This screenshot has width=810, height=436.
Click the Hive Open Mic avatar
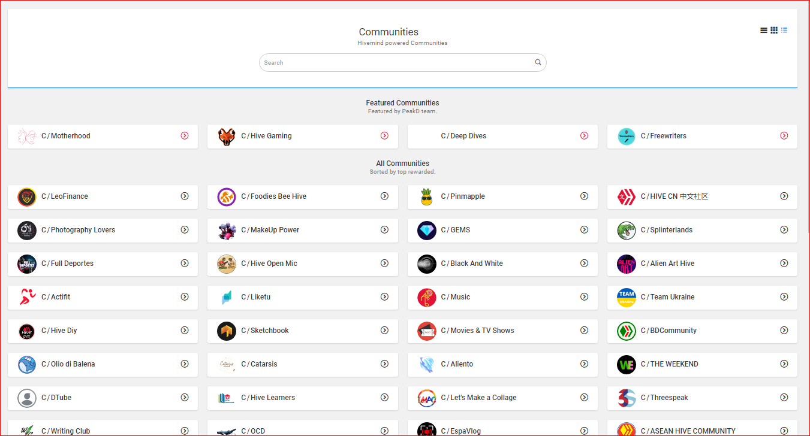[227, 264]
